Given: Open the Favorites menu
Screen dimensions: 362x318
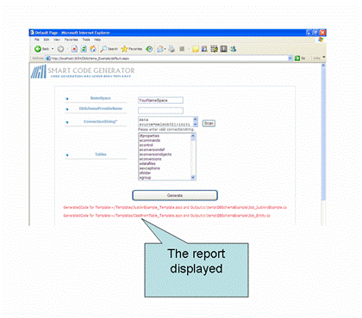Looking at the screenshot, I should [71, 40].
